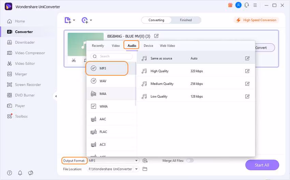Click the Start All button
The image size is (290, 180).
click(262, 165)
